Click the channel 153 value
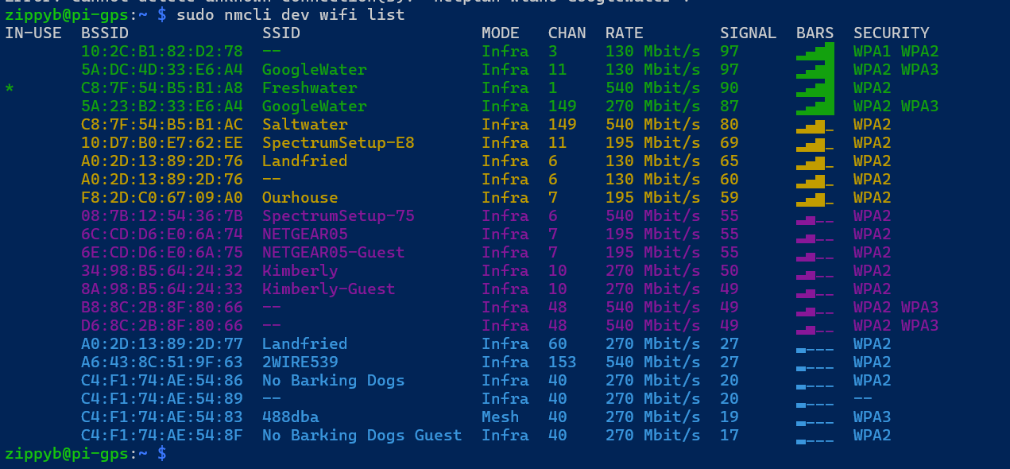The image size is (1010, 469). [x=563, y=362]
